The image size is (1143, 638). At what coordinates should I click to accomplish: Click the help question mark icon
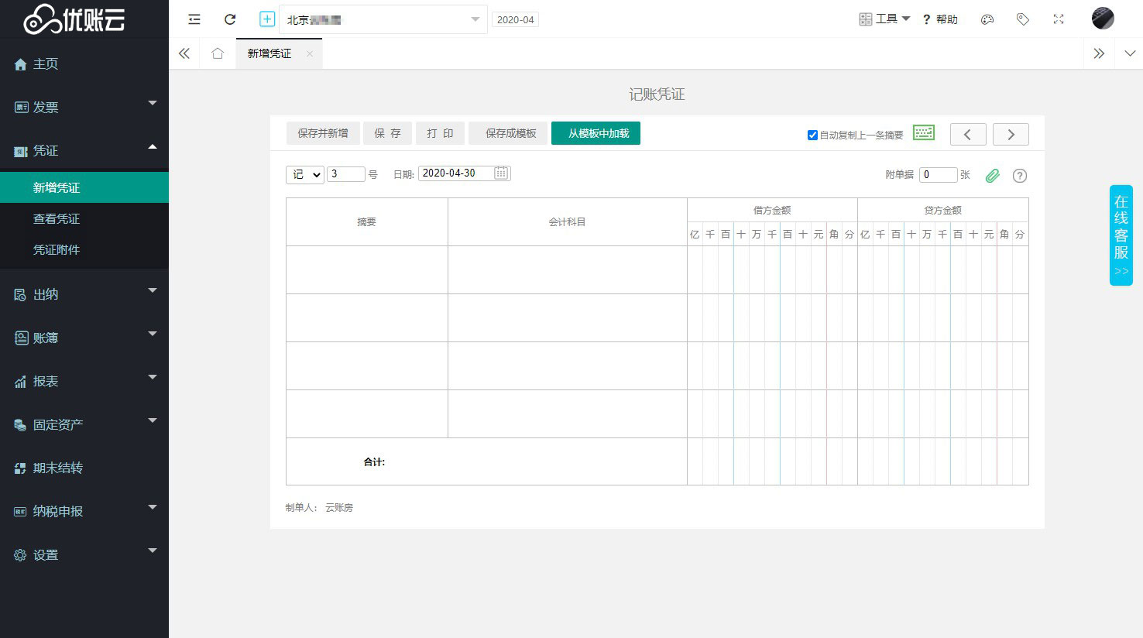click(x=926, y=19)
